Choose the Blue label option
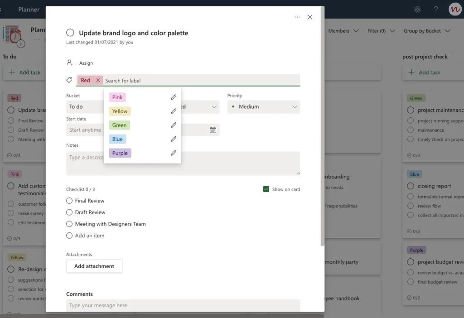The width and height of the screenshot is (464, 318). pos(117,139)
